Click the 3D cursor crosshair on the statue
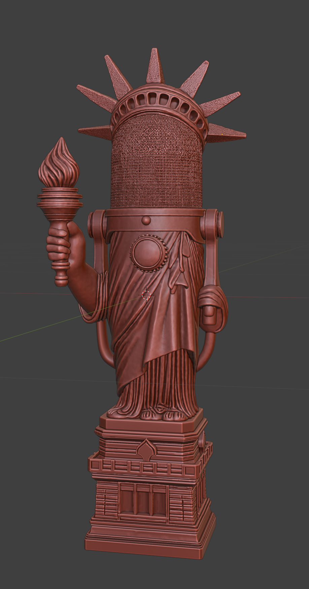The height and width of the screenshot is (589, 309). pos(146,295)
